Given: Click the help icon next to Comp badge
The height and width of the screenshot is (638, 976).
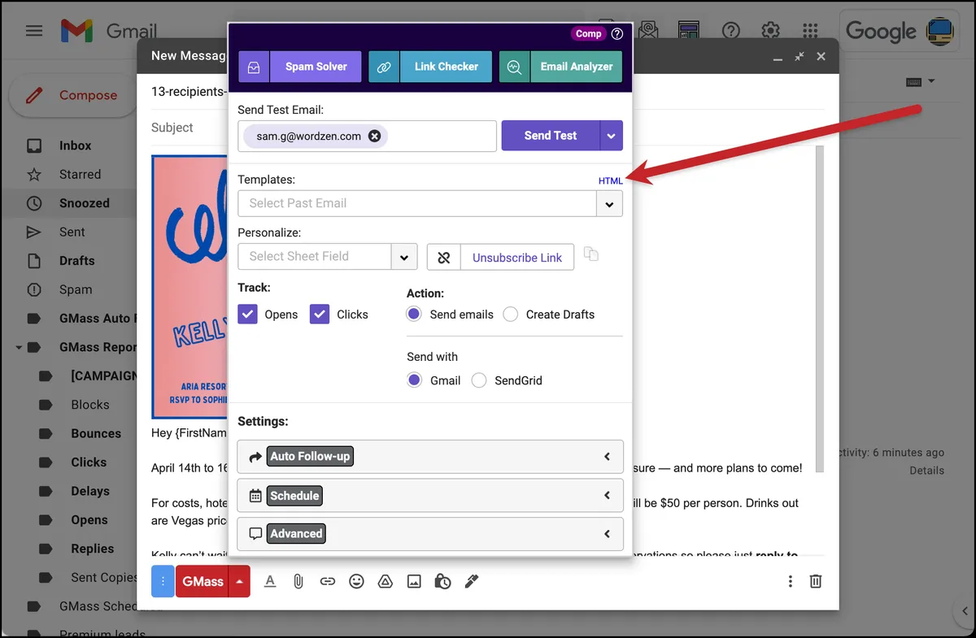Looking at the screenshot, I should [x=617, y=34].
